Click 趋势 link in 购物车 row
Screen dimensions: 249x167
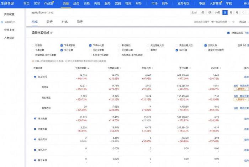tap(236, 86)
